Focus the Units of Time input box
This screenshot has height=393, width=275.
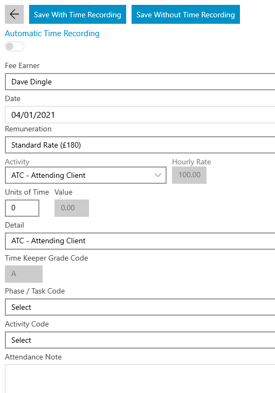click(x=22, y=208)
